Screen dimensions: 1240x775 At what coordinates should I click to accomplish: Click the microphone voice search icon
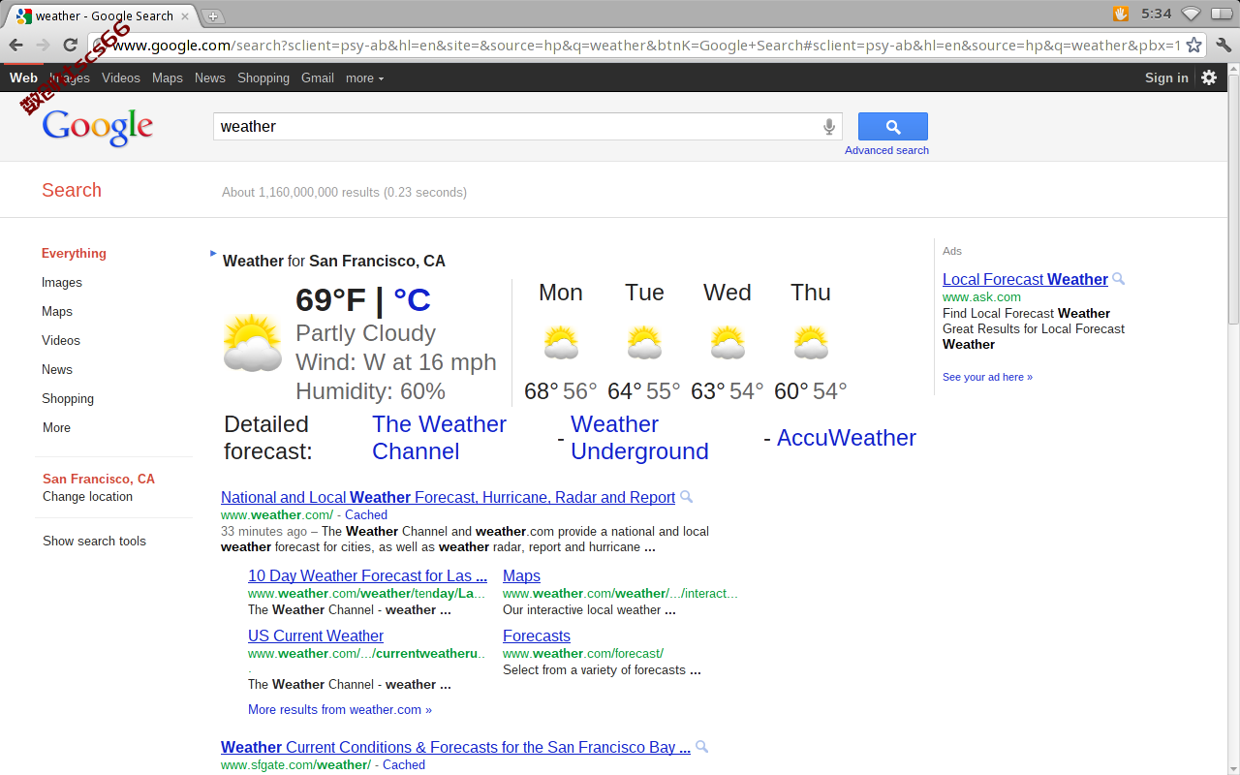point(829,126)
